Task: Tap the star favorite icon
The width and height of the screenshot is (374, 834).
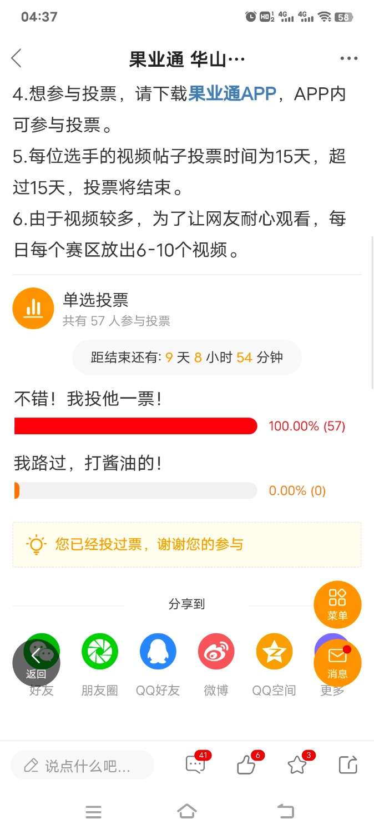Action: [x=298, y=765]
